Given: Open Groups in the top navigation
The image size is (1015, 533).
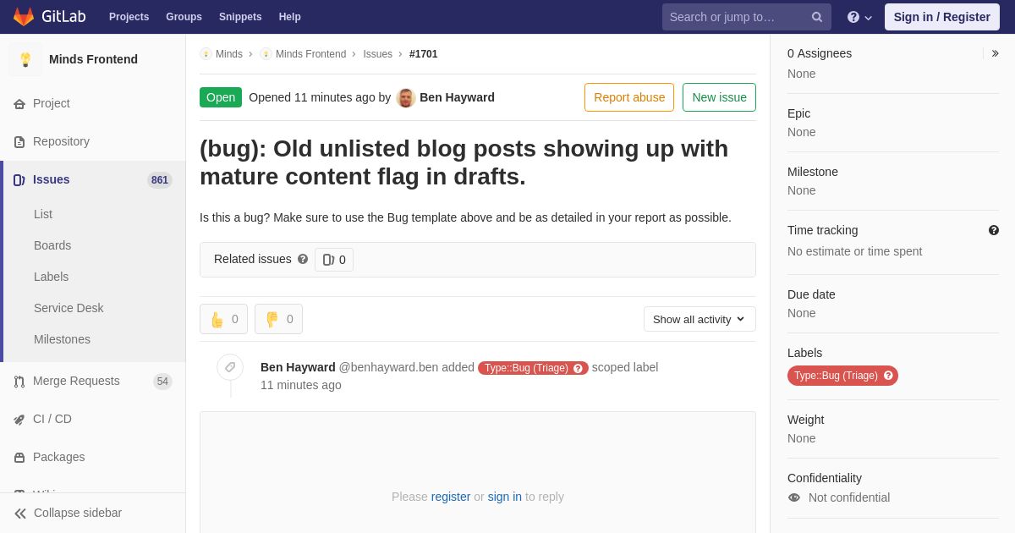Looking at the screenshot, I should [184, 17].
